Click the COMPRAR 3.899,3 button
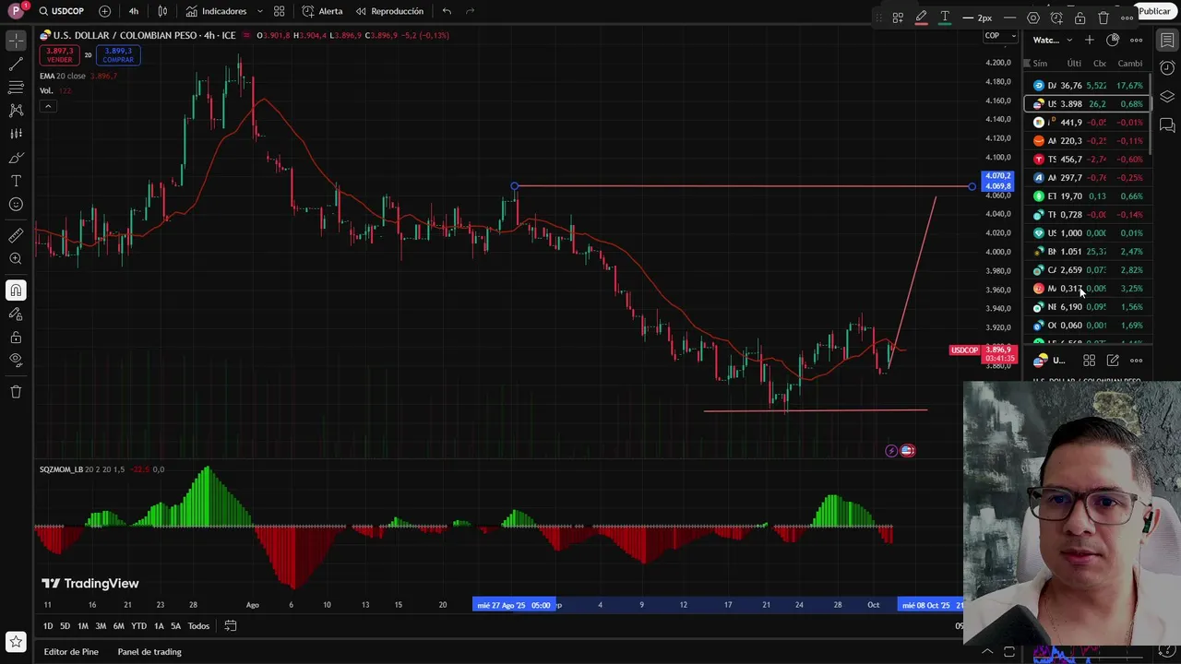Screen dimensions: 1181x664 click(x=117, y=55)
